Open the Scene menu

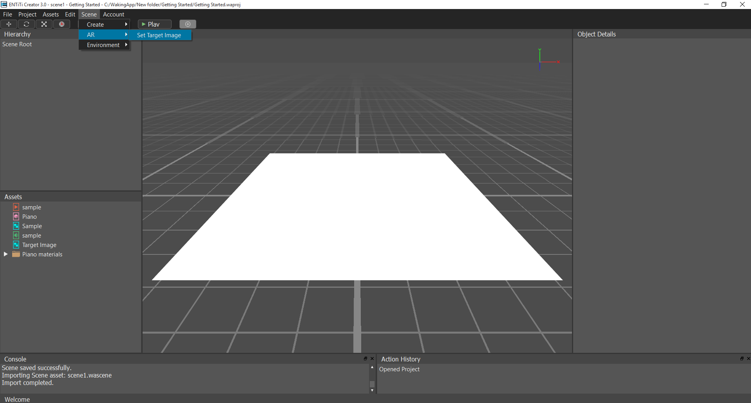click(x=89, y=14)
